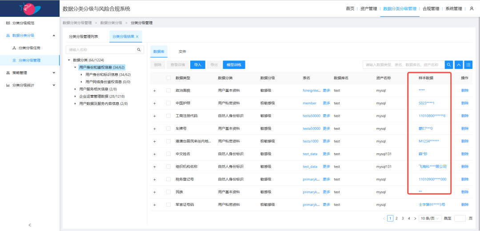Select all rows using the header checkbox
This screenshot has width=480, height=231.
[168, 78]
